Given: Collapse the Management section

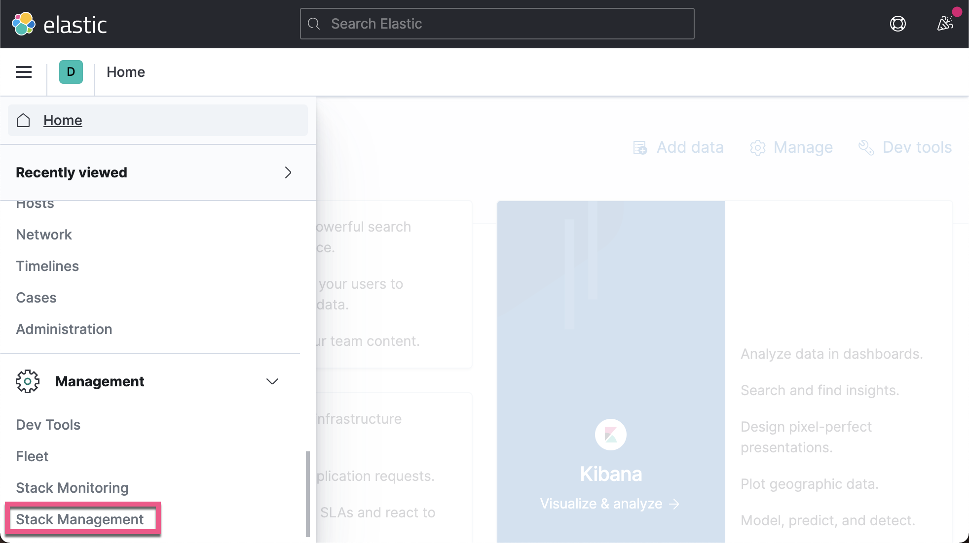Looking at the screenshot, I should pyautogui.click(x=272, y=381).
